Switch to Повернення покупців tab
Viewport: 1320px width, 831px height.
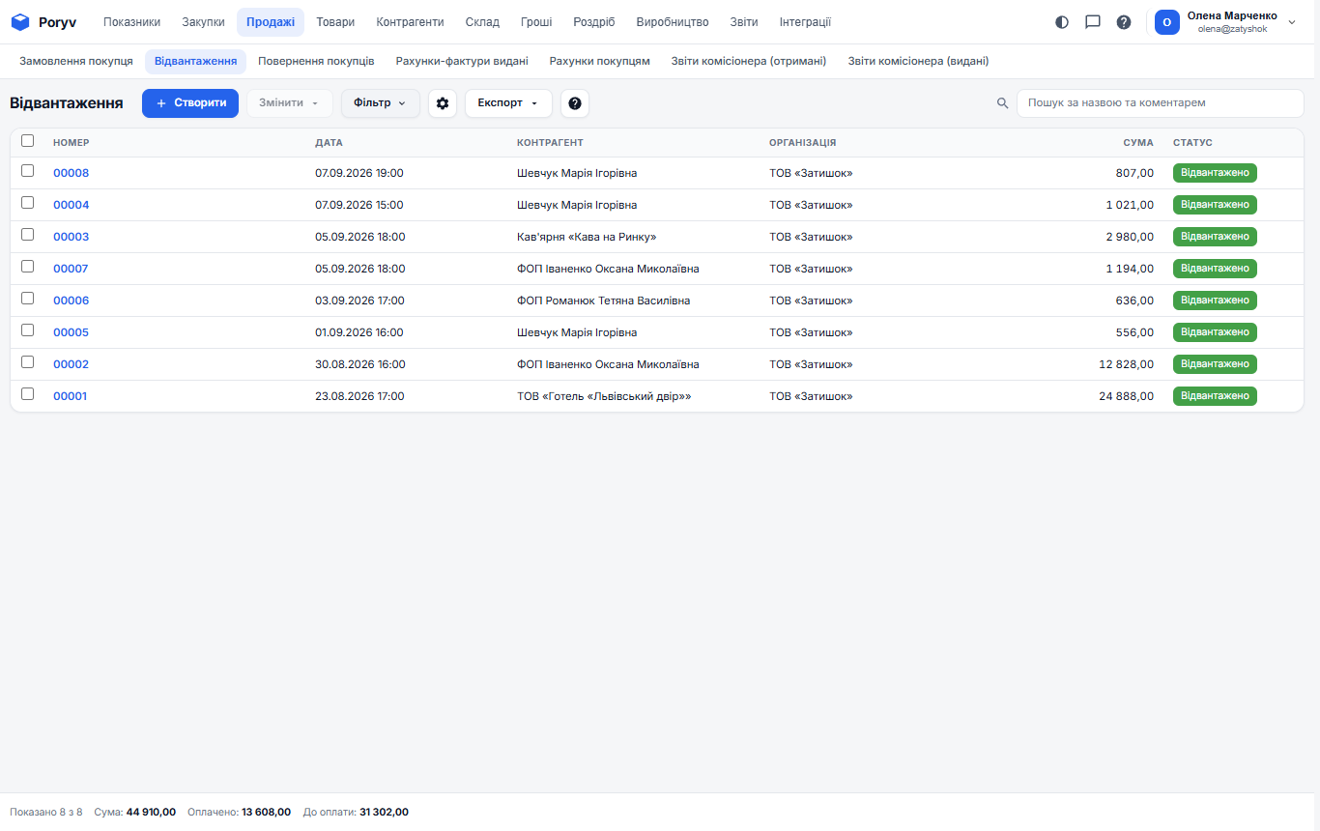pos(316,61)
